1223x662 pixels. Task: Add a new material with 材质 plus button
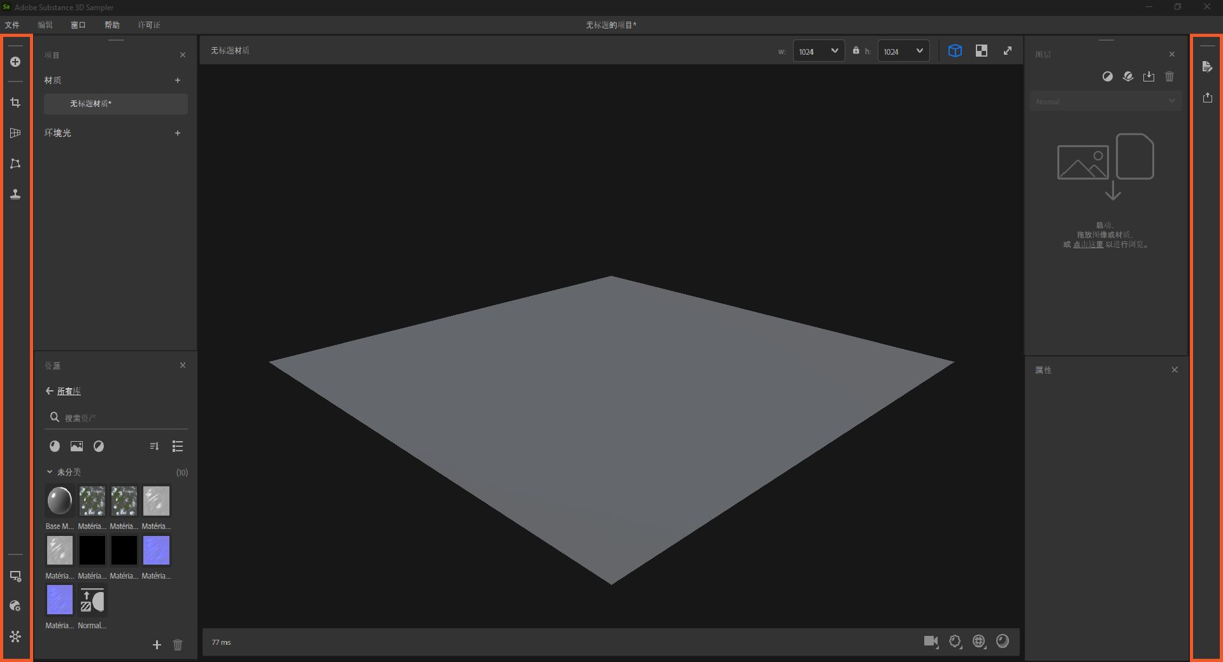coord(178,80)
